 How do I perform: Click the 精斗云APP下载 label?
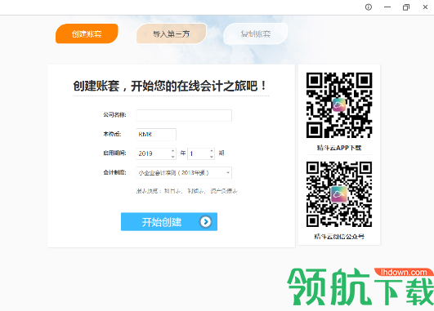coord(339,148)
